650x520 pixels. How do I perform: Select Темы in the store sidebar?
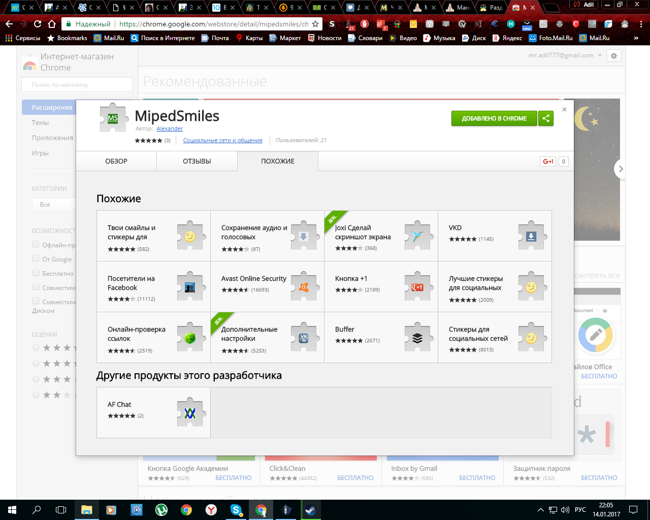click(x=40, y=122)
